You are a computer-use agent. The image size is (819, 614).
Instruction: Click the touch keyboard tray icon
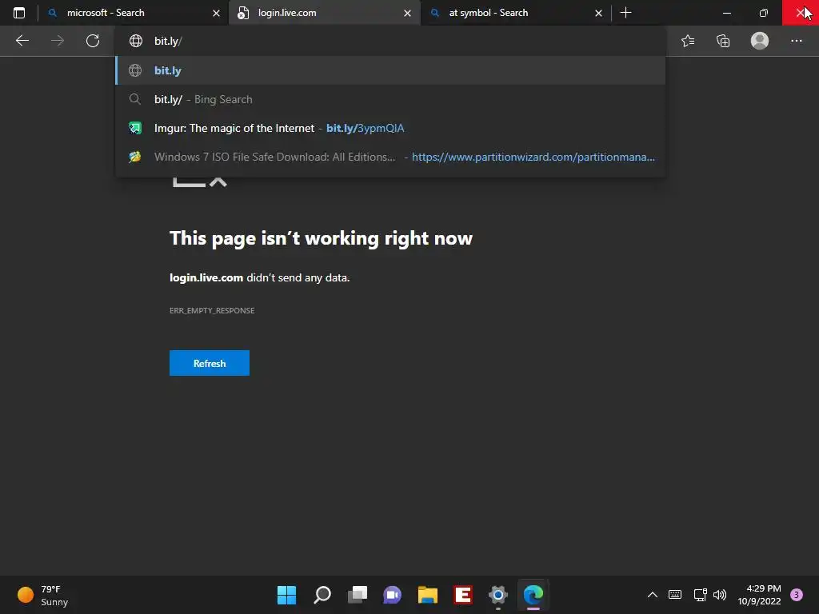pos(675,595)
